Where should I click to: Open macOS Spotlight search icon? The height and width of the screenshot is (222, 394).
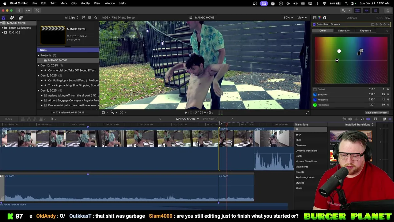346,3
